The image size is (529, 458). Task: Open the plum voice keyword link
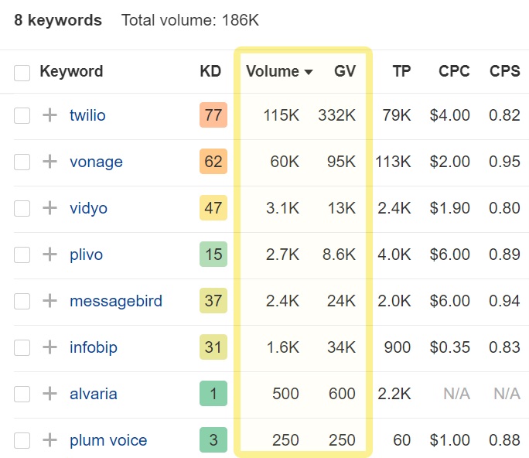coord(108,440)
